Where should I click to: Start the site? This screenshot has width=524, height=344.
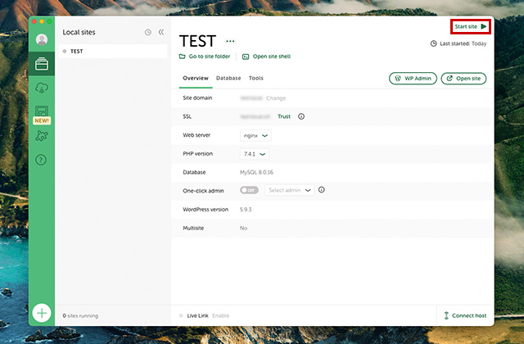pyautogui.click(x=471, y=26)
